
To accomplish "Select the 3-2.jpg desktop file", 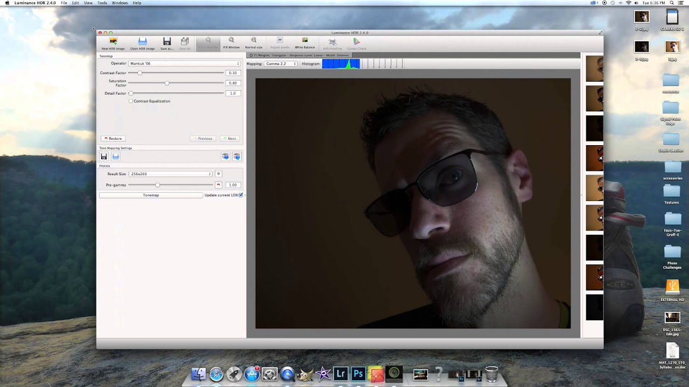I will click(x=641, y=17).
